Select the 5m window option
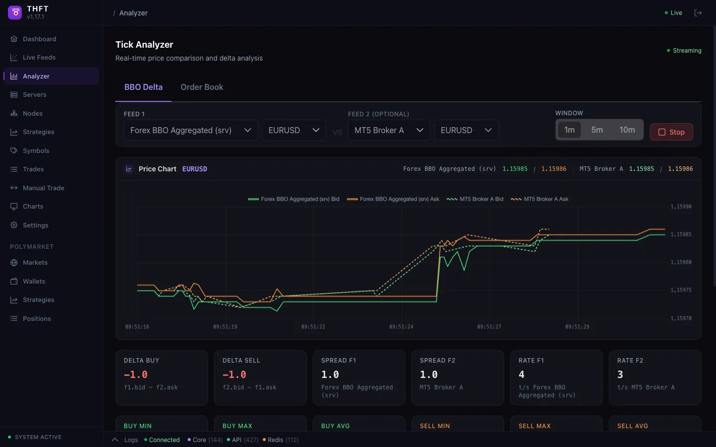716x447 pixels. coord(597,130)
